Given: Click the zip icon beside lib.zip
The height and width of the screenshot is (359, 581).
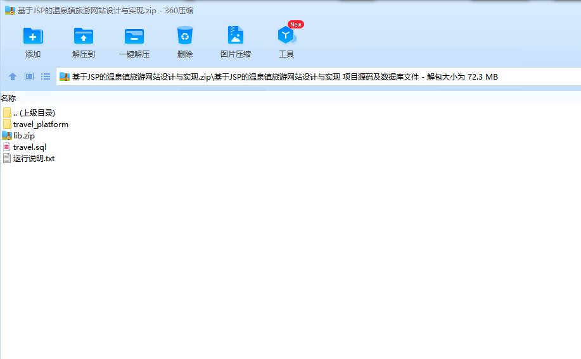Looking at the screenshot, I should 7,135.
